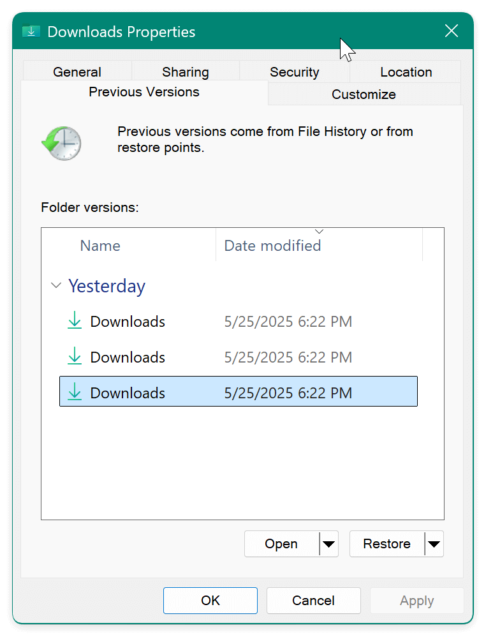Click the green previous versions clock icon

click(x=61, y=143)
